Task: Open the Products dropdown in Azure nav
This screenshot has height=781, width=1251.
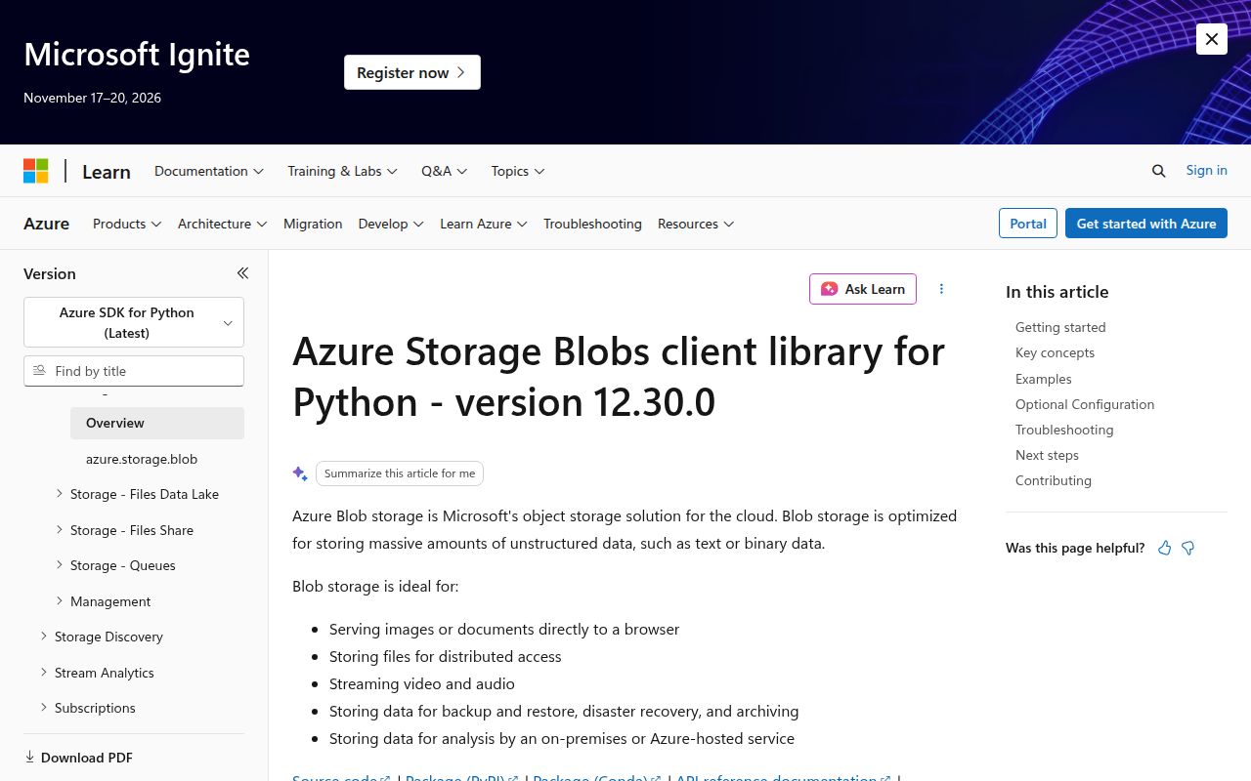Action: (x=127, y=224)
